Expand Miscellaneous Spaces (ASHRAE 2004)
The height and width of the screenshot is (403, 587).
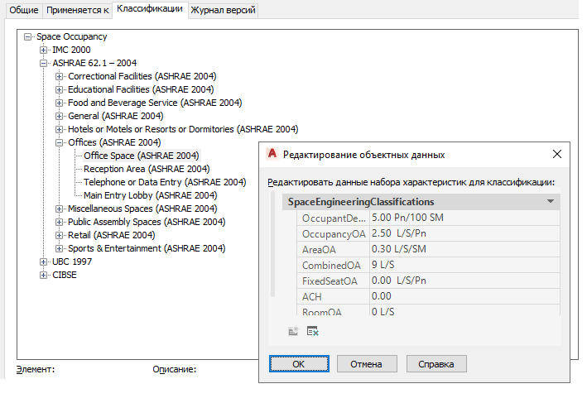click(59, 209)
